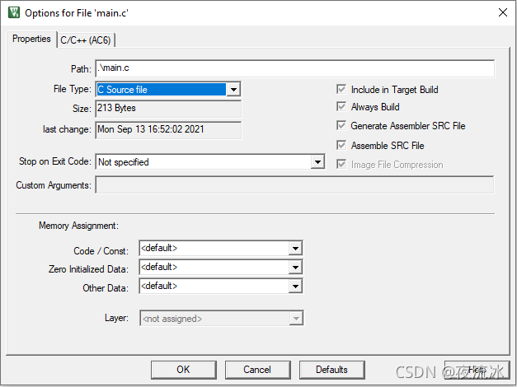Image resolution: width=517 pixels, height=387 pixels.
Task: Click the Size field showing 213 Bytes
Action: (x=168, y=109)
